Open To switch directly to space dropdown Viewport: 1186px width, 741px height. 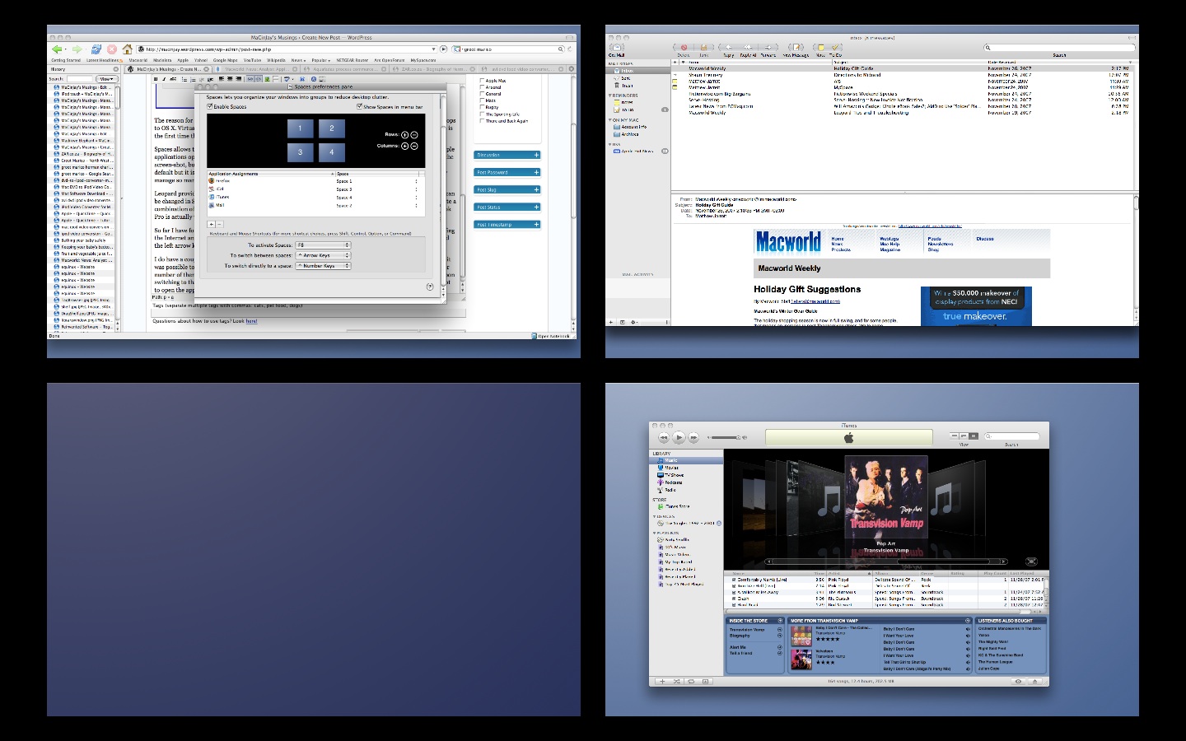[x=323, y=266]
